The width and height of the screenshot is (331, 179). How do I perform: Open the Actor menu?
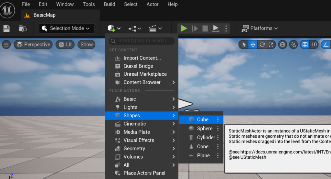(153, 4)
